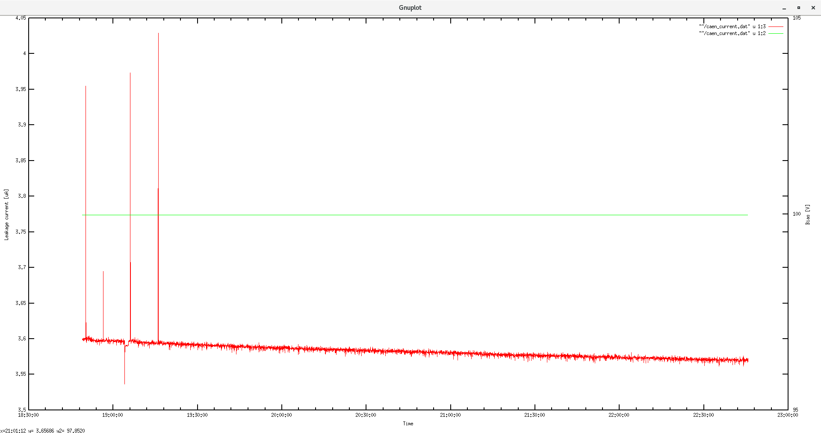Click the Gnuplot window title
Viewport: 821px width, 433px height.
[x=410, y=8]
